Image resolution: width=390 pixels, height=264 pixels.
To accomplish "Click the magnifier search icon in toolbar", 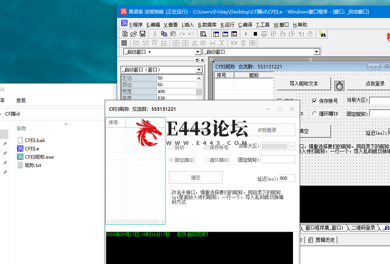I will pyautogui.click(x=204, y=34).
